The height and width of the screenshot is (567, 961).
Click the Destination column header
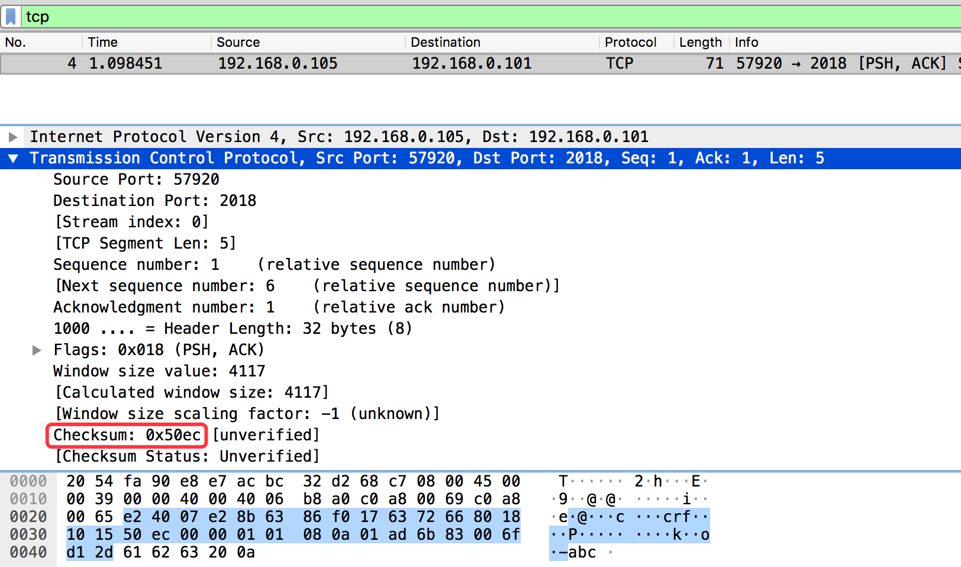(x=445, y=42)
